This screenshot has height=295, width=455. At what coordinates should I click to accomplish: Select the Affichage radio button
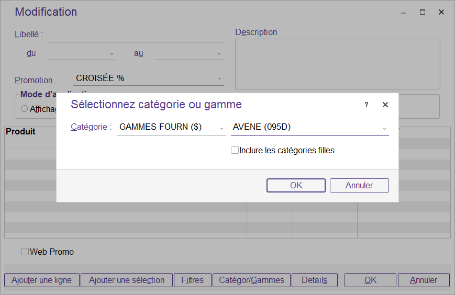24,109
